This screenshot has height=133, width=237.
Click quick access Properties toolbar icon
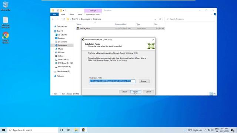58,10
